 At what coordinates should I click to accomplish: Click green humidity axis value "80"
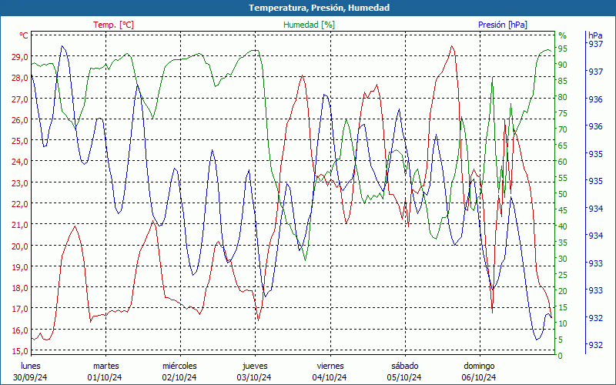(x=563, y=97)
